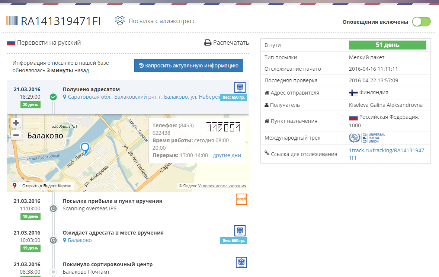Click the underlined '1000' postal code
The height and width of the screenshot is (277, 439).
[x=355, y=125]
